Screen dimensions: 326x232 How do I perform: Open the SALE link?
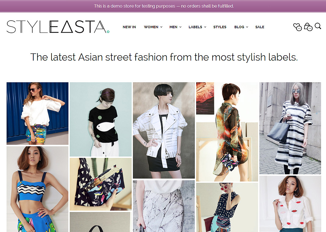pos(260,27)
